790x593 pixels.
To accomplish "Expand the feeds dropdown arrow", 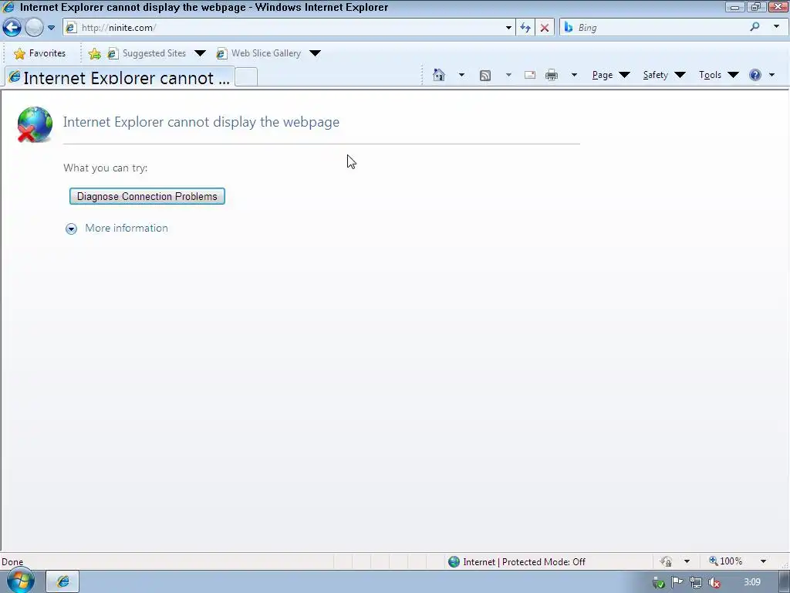I will pos(508,75).
